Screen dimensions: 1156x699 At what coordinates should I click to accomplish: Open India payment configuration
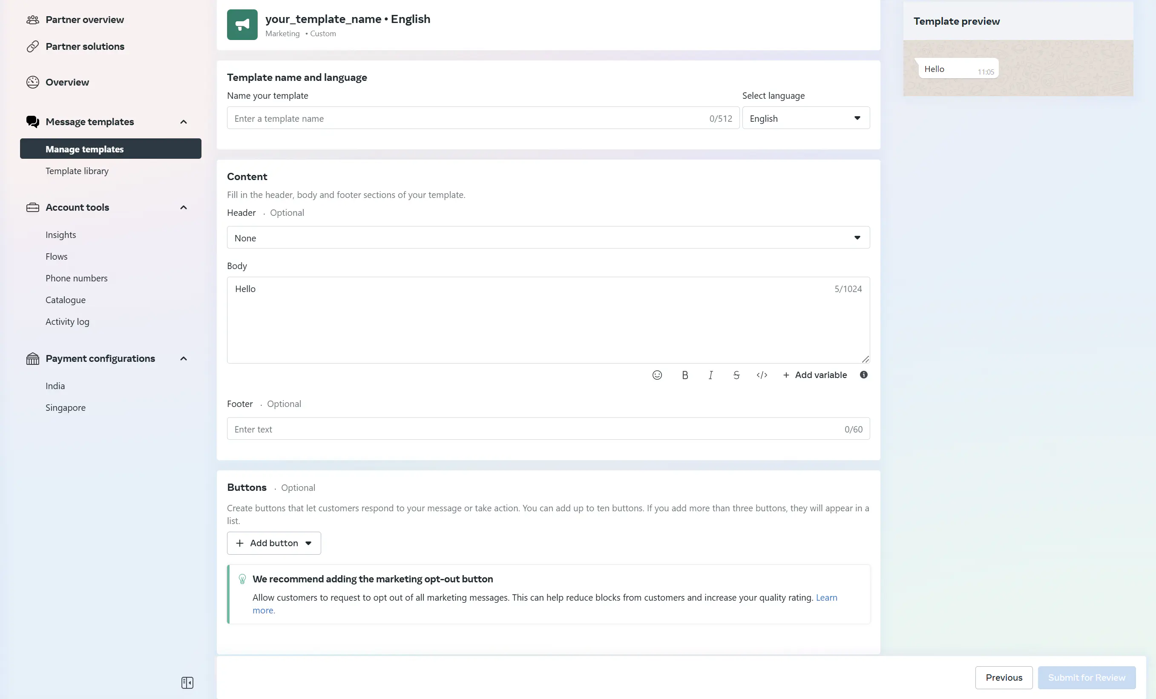point(55,386)
